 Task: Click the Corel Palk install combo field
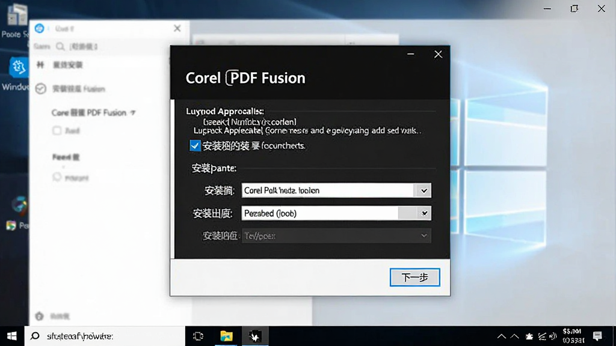[336, 190]
